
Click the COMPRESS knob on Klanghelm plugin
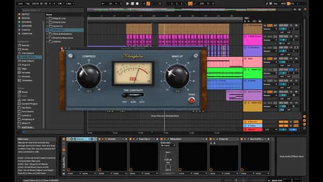[89, 76]
